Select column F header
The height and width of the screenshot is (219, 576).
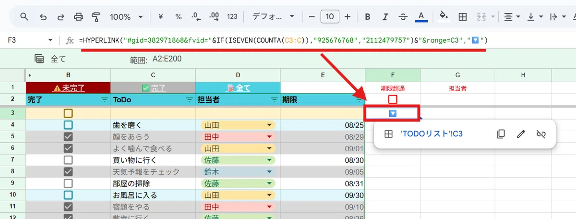(393, 75)
